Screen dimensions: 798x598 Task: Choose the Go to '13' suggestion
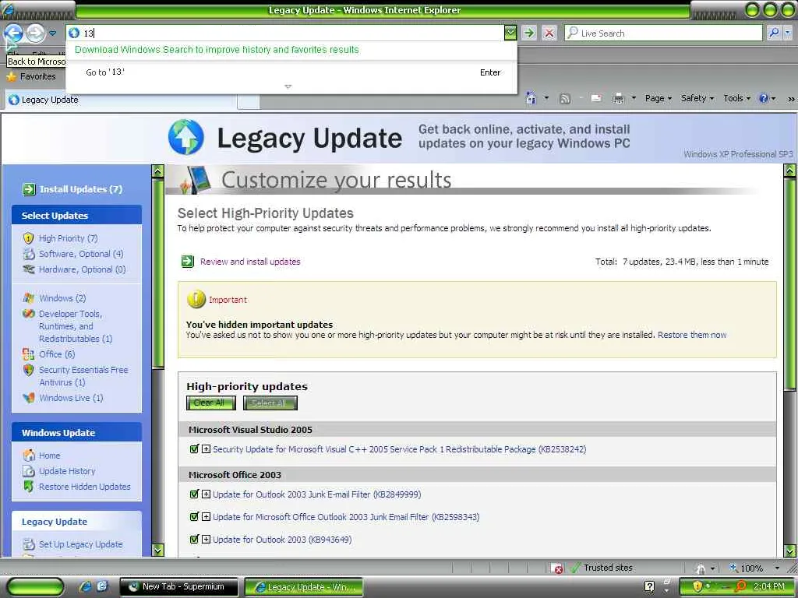(292, 72)
